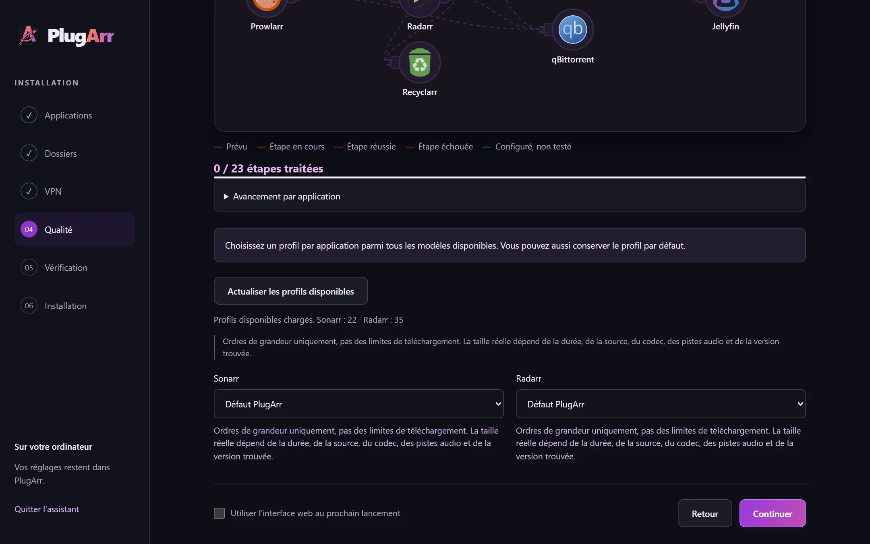Open the Radarr profile dropdown
Screen dimensions: 870x544
pos(661,404)
